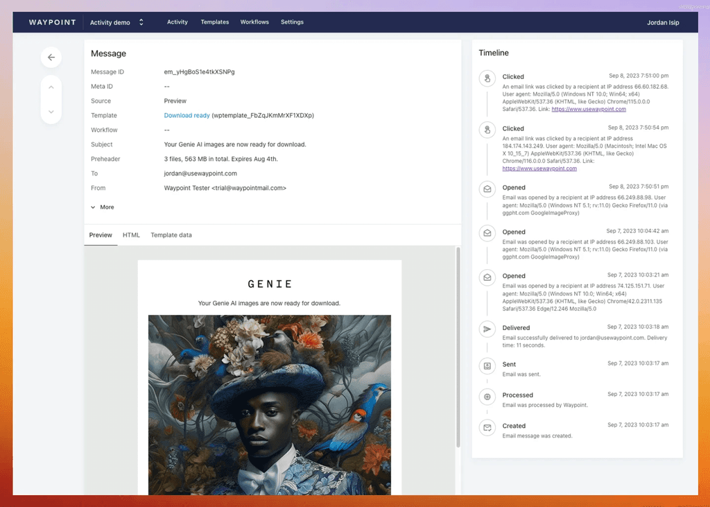Select the up chevron navigation icon
710x507 pixels.
[51, 86]
